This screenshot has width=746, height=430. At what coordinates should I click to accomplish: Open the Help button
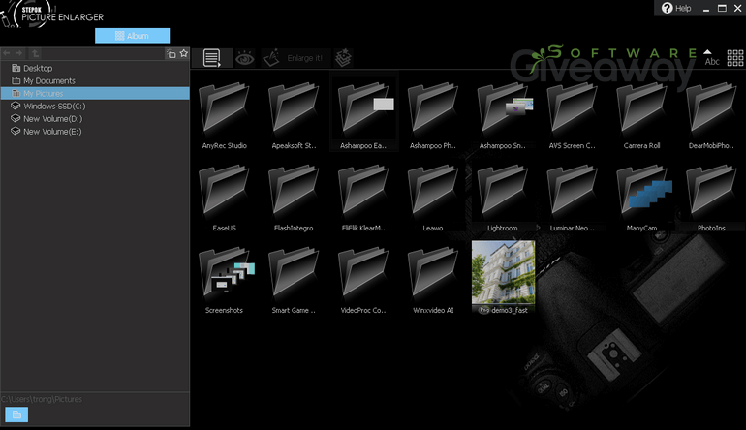676,8
